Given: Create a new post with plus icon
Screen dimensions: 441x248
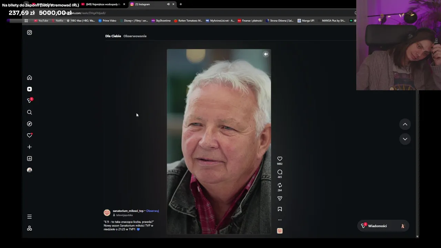Looking at the screenshot, I should (x=29, y=147).
